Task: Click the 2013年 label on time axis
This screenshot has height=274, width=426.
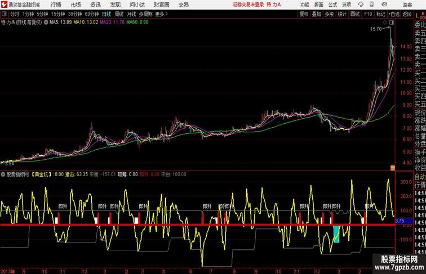Action: [x=8, y=271]
